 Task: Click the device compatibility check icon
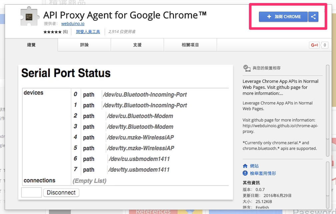pos(247,68)
